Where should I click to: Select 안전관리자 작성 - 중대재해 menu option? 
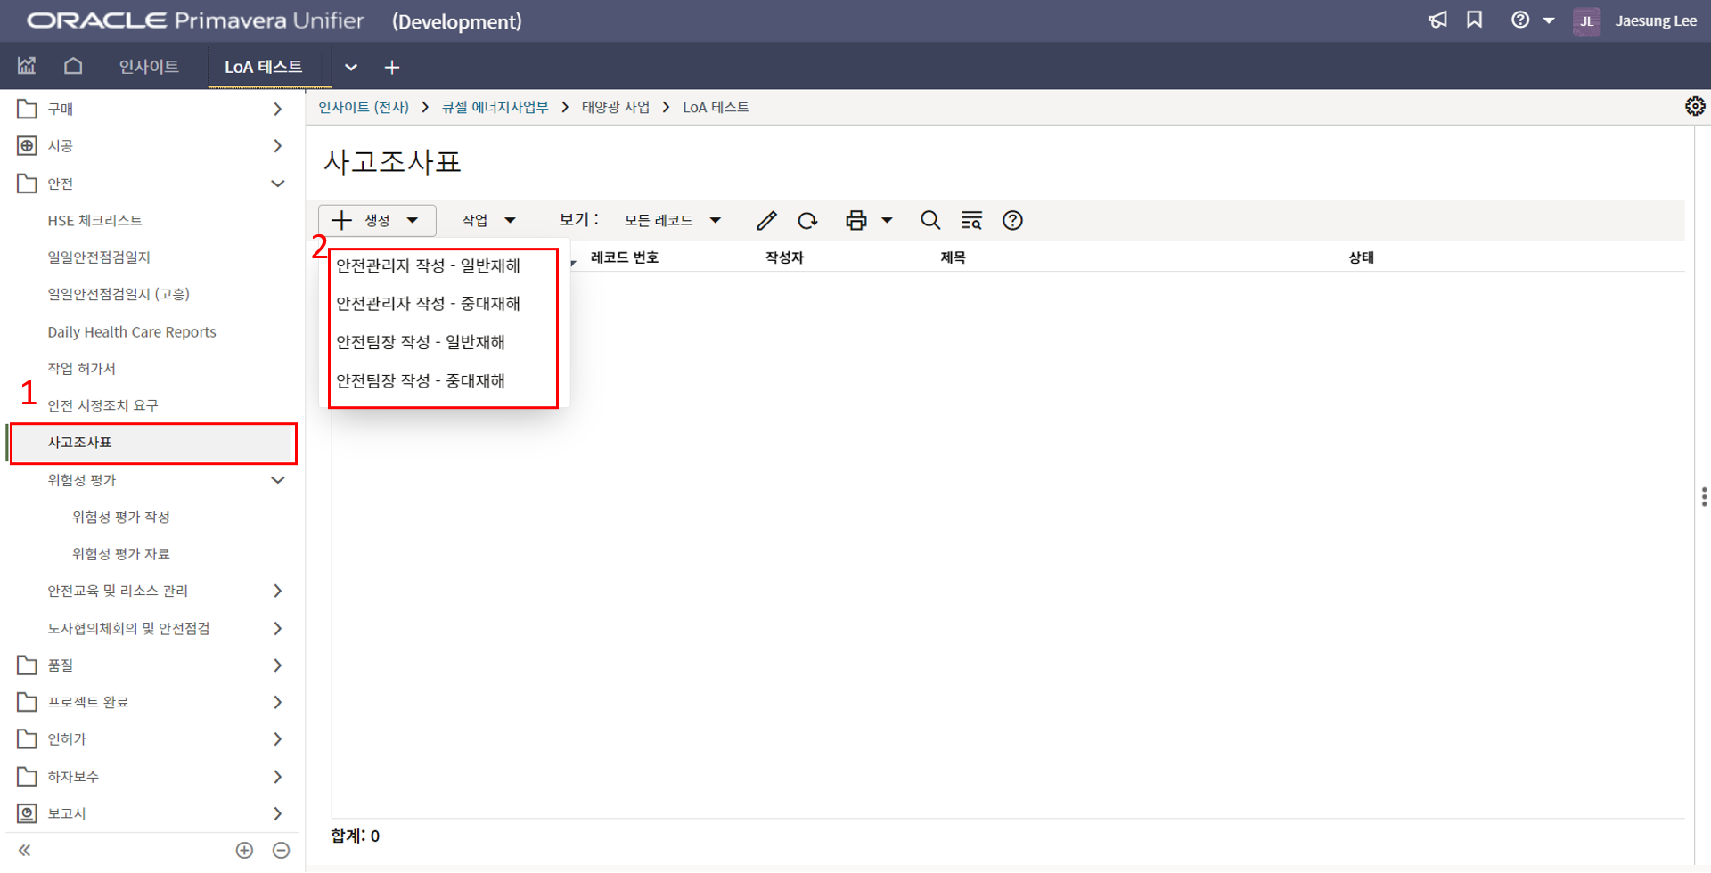(428, 304)
